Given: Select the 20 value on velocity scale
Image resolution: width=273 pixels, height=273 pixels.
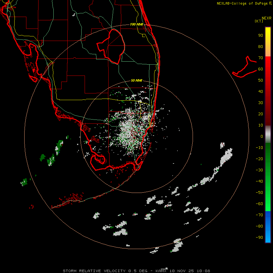Looking at the screenshot, I should tap(261, 114).
